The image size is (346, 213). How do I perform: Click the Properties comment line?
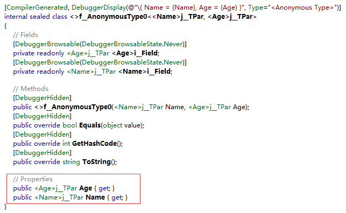click(x=33, y=179)
